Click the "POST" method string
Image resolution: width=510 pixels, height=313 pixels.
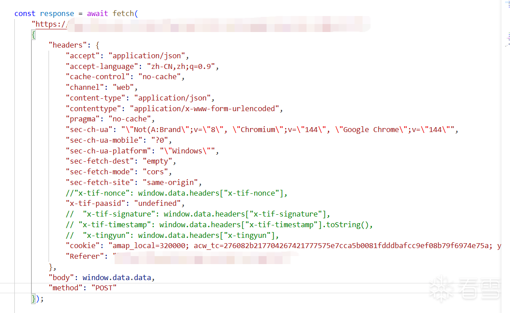click(x=104, y=288)
